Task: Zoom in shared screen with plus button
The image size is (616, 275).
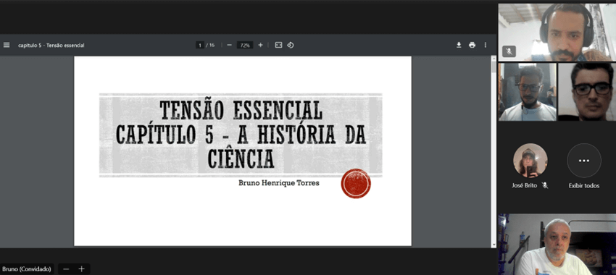Action: [x=81, y=269]
